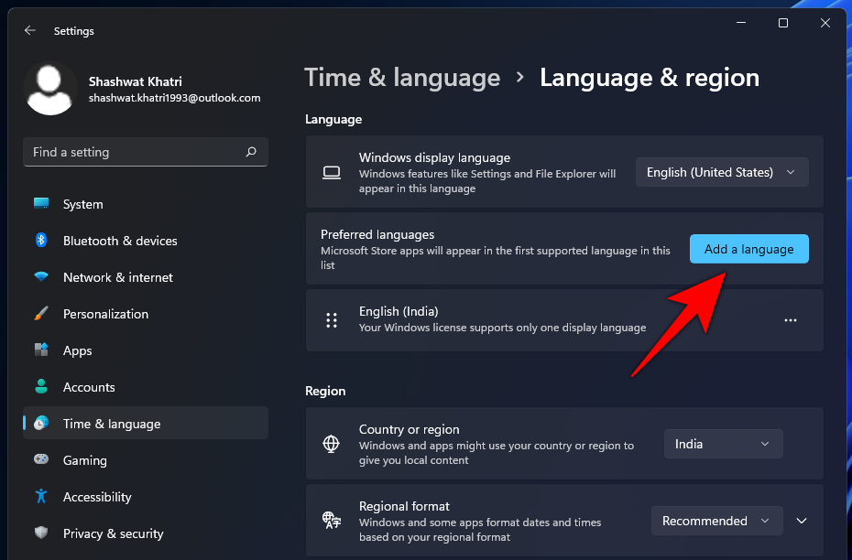Open Gaming settings category
This screenshot has height=560, width=852.
pos(146,460)
